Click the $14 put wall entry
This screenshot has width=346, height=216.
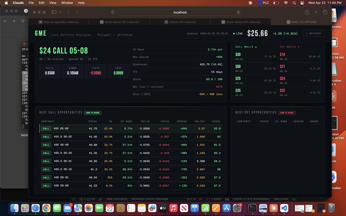(300, 56)
